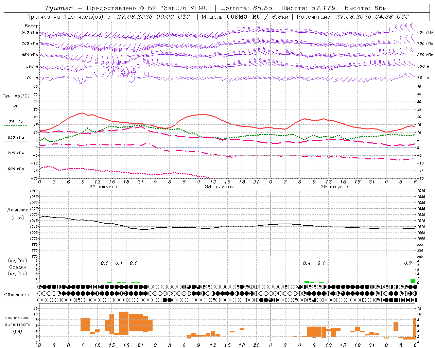Click the 'Облачность' cloudiness label
The height and width of the screenshot is (348, 435).
coord(17,295)
